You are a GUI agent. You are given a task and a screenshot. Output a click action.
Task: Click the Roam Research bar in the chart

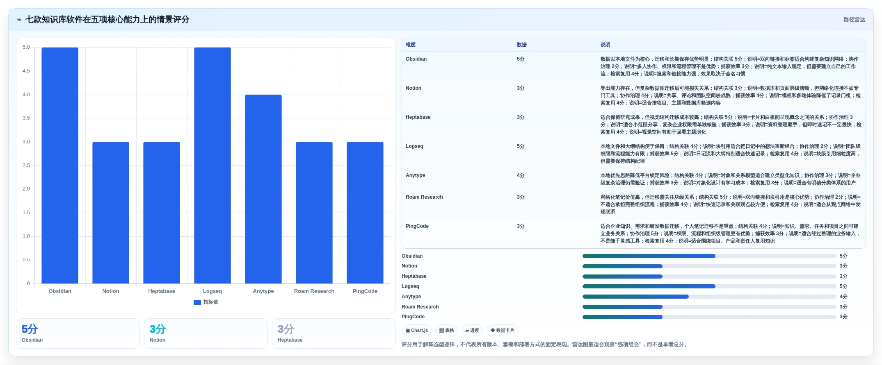(314, 213)
